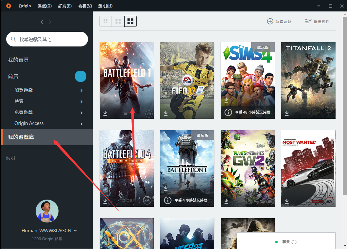The height and width of the screenshot is (249, 347).
Task: Go to 我的首頁 in the sidebar
Action: click(18, 60)
